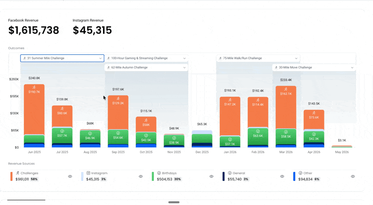Toggle visibility of Instagram revenue source
Screen dimensions: 373x205
[141, 176]
